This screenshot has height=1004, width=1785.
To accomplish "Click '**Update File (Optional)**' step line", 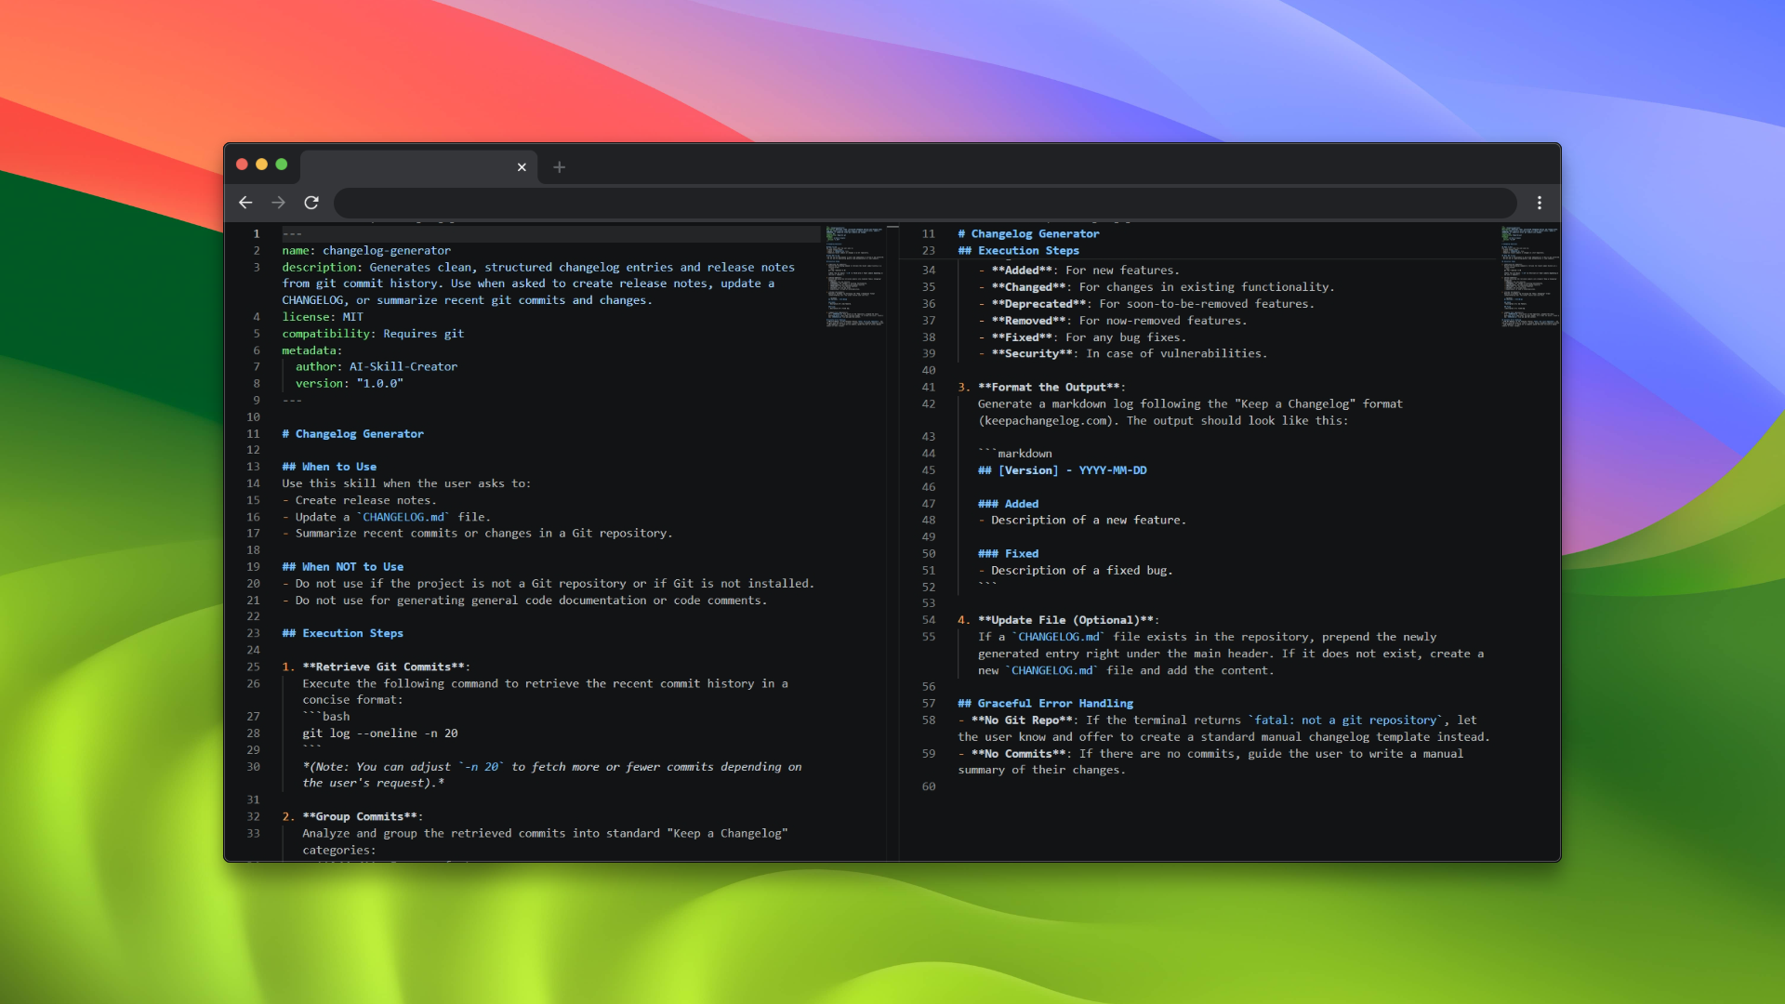I will 1058,621.
